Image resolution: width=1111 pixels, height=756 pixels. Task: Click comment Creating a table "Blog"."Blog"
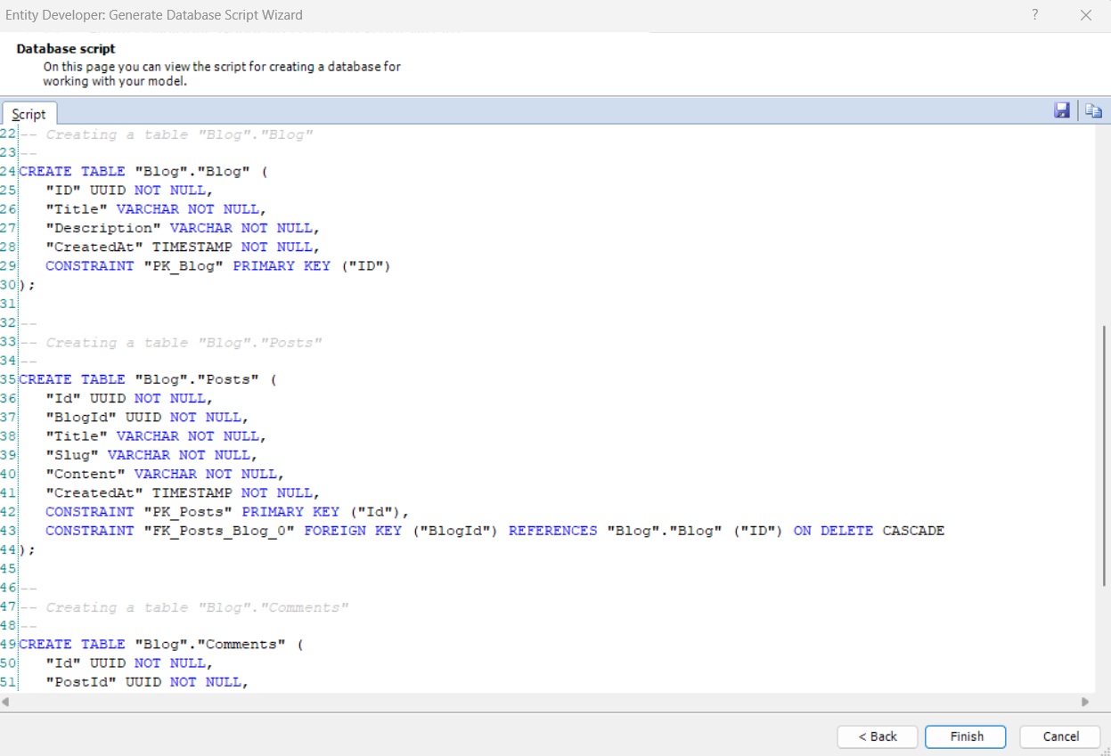(x=166, y=134)
